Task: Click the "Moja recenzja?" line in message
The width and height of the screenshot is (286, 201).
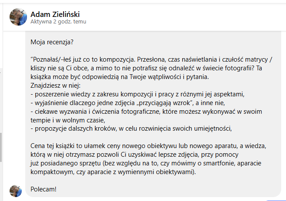Action: click(x=52, y=43)
